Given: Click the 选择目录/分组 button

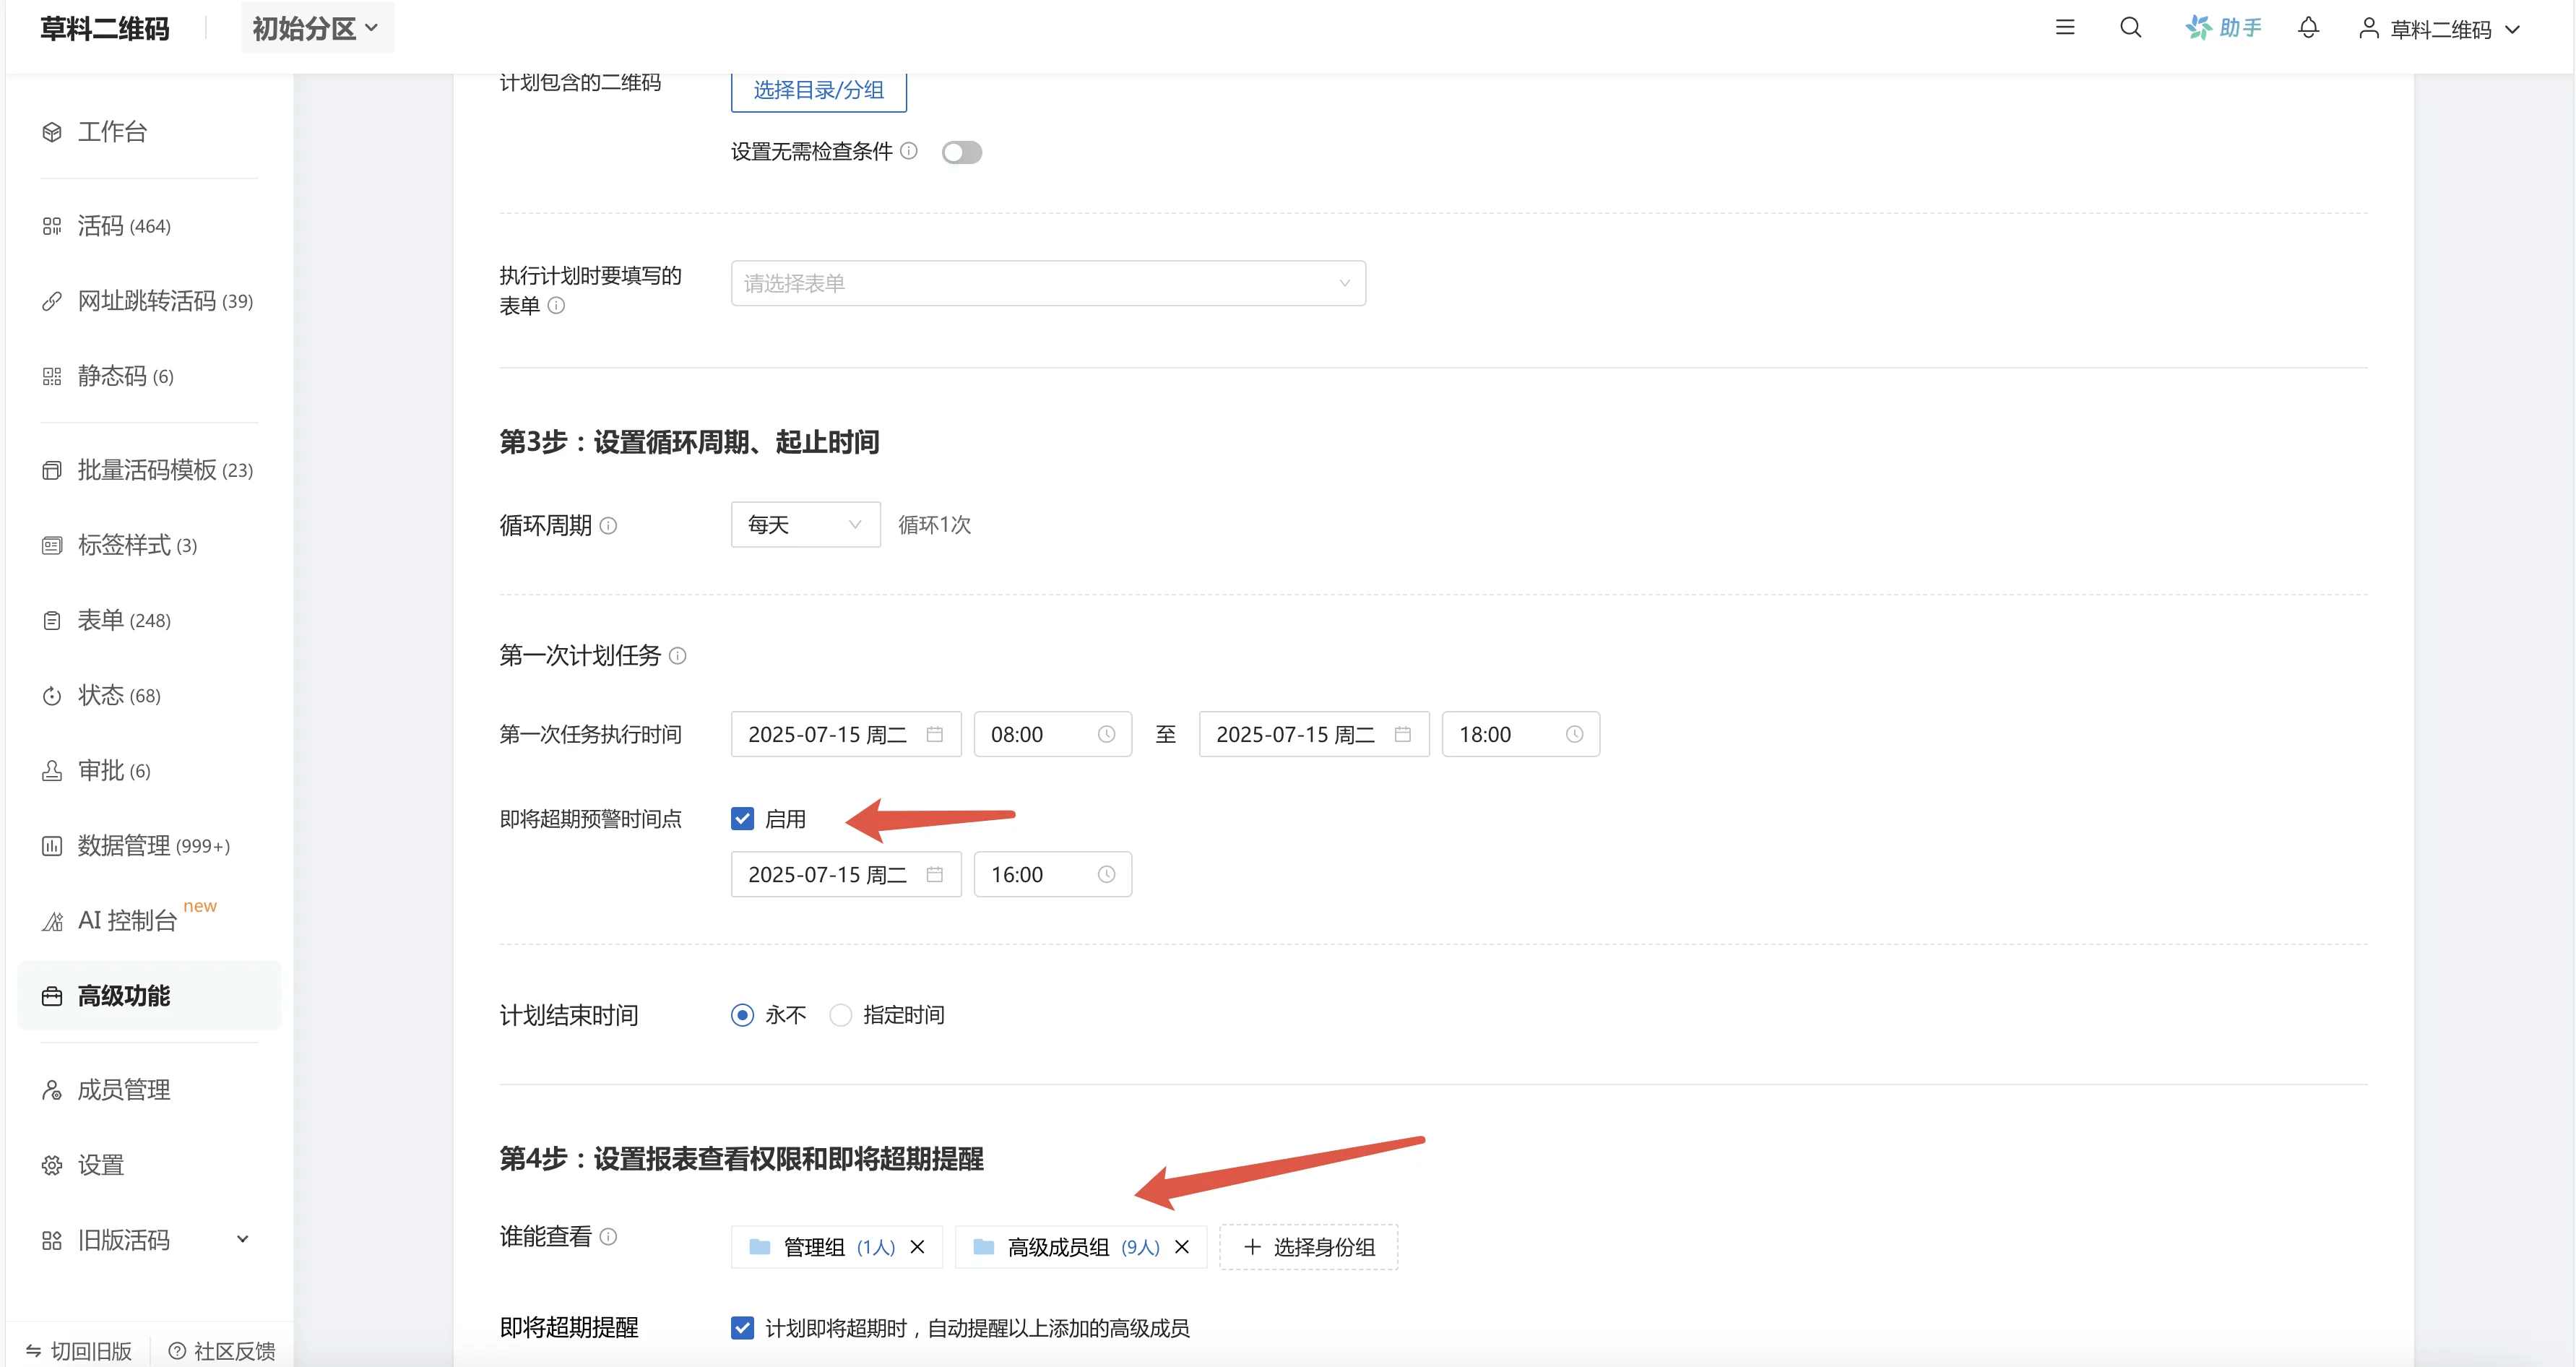Looking at the screenshot, I should coord(819,90).
